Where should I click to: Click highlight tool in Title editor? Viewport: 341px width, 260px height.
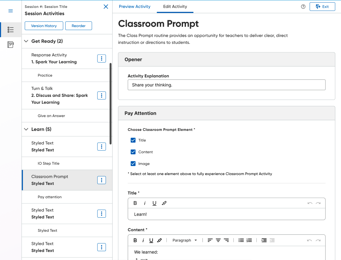[164, 203]
